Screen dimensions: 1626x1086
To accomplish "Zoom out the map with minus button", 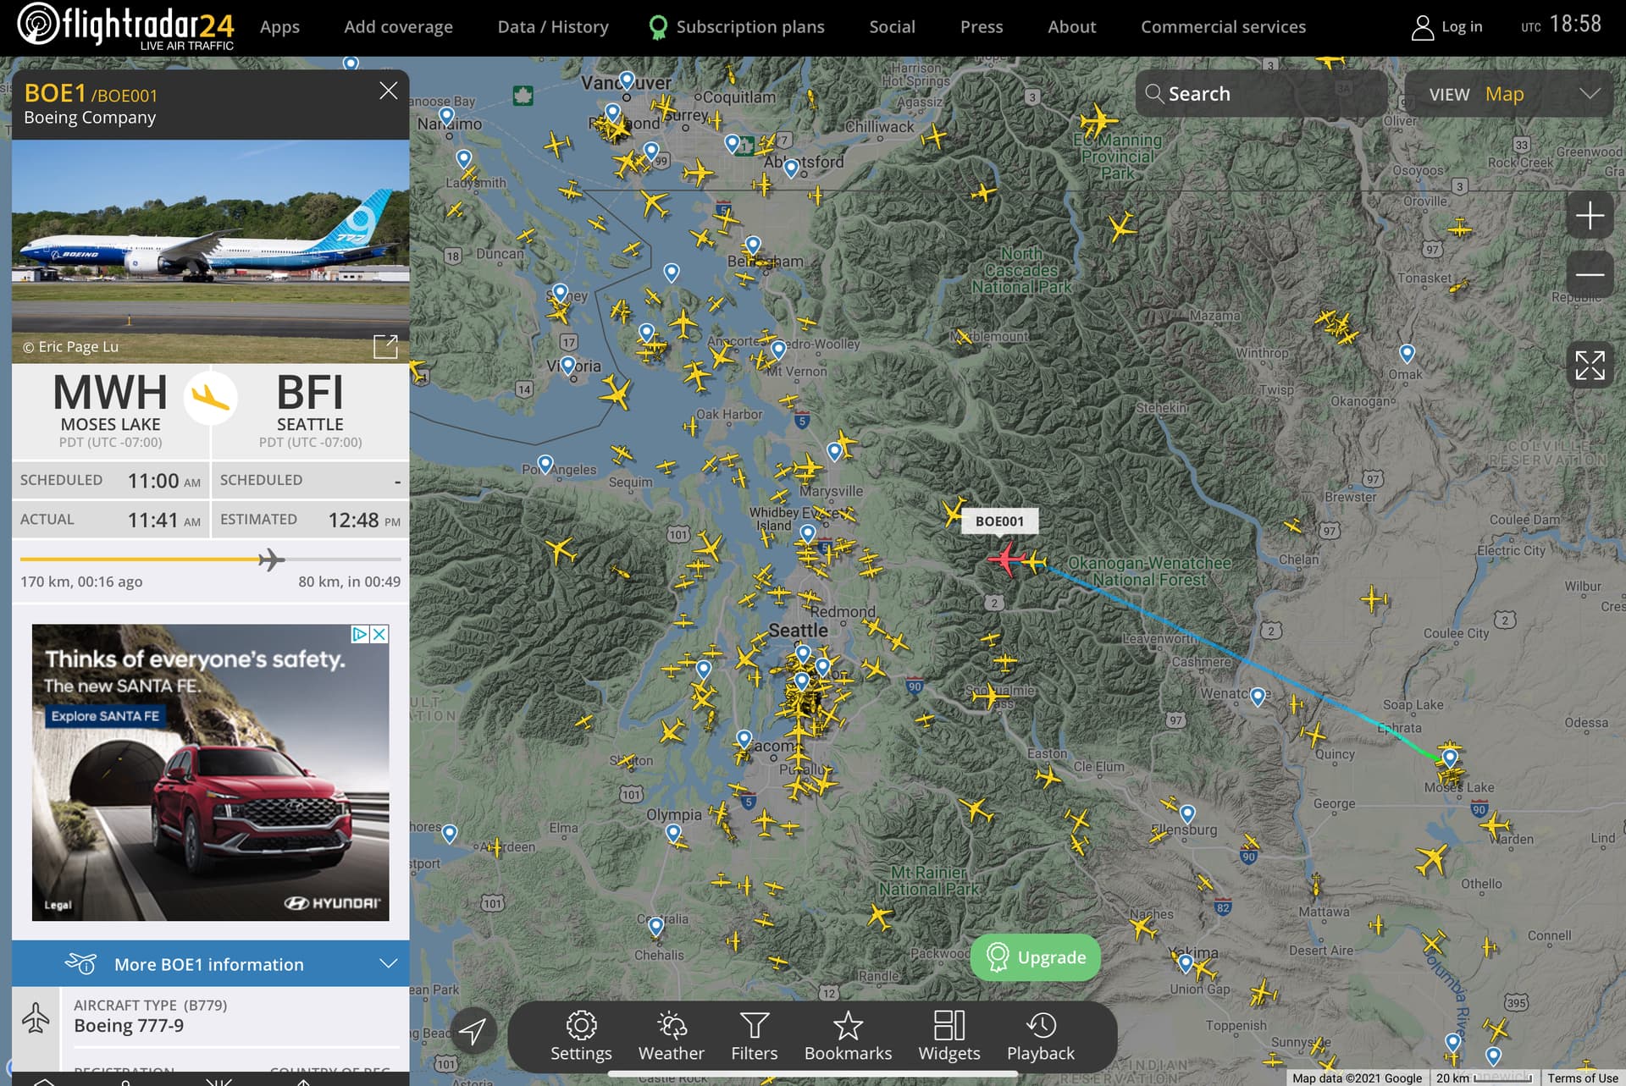I will tap(1590, 274).
